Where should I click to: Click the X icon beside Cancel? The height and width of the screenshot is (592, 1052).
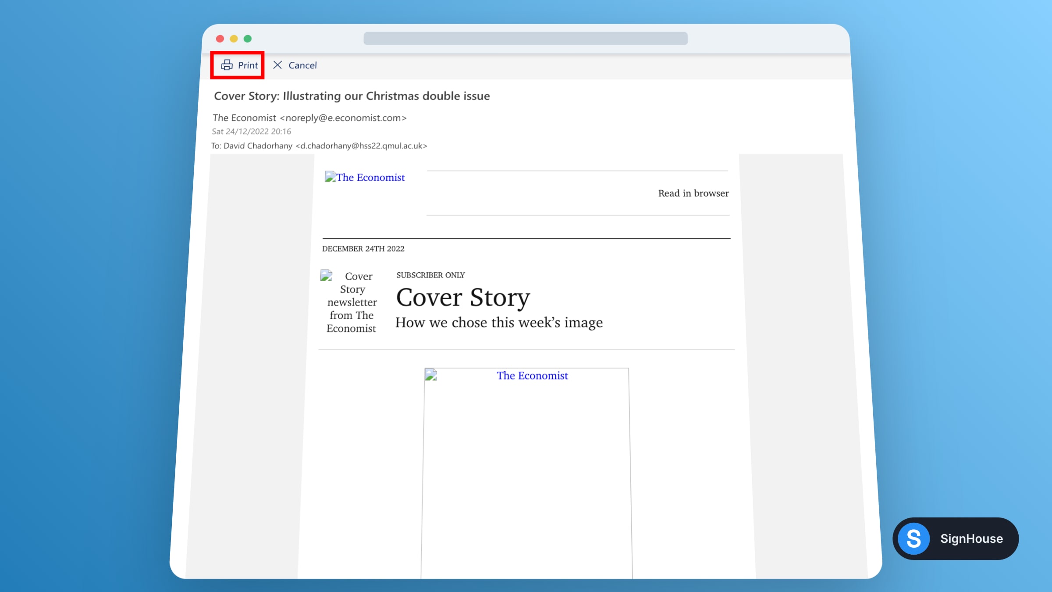pos(278,65)
